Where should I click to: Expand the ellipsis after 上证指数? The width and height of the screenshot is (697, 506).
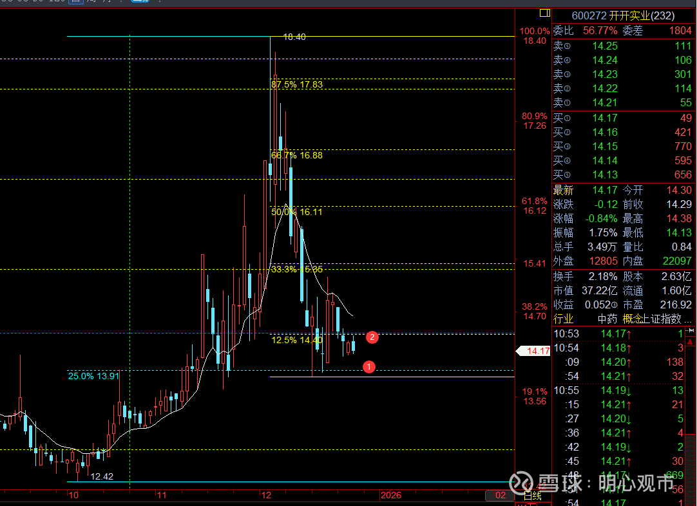click(688, 321)
